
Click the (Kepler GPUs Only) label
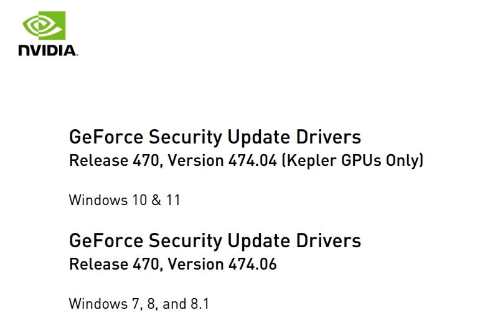[x=352, y=160]
